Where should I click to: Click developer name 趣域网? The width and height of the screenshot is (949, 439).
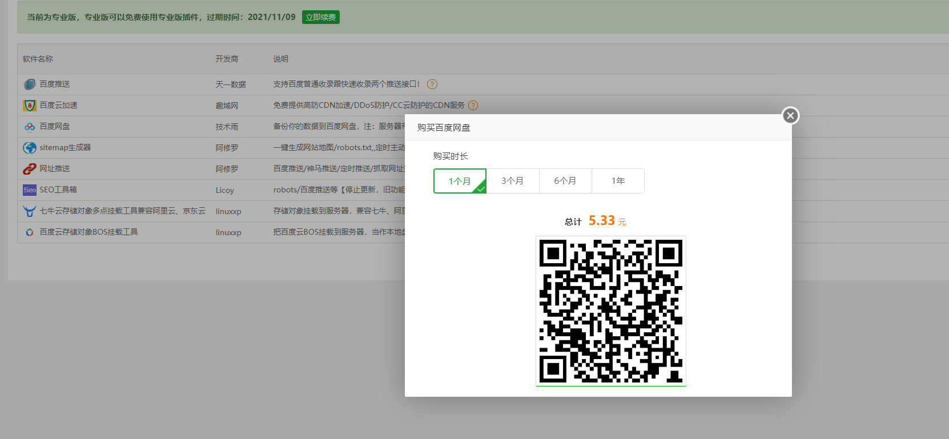[x=227, y=106]
